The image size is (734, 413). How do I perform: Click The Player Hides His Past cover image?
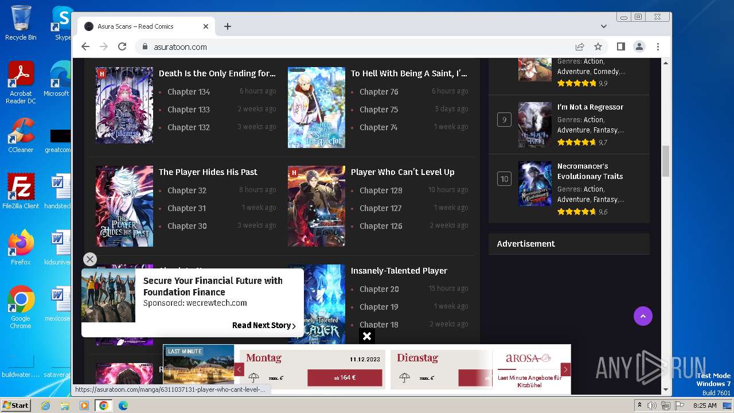[x=124, y=206]
